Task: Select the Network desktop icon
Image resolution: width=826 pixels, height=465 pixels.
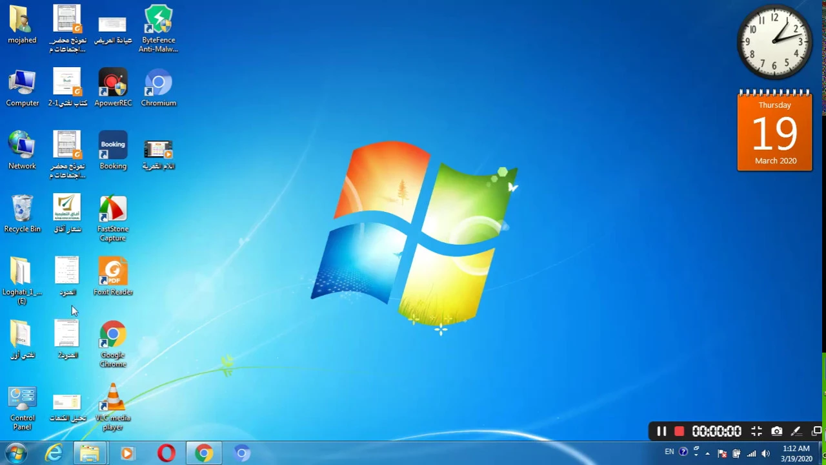Action: tap(22, 151)
